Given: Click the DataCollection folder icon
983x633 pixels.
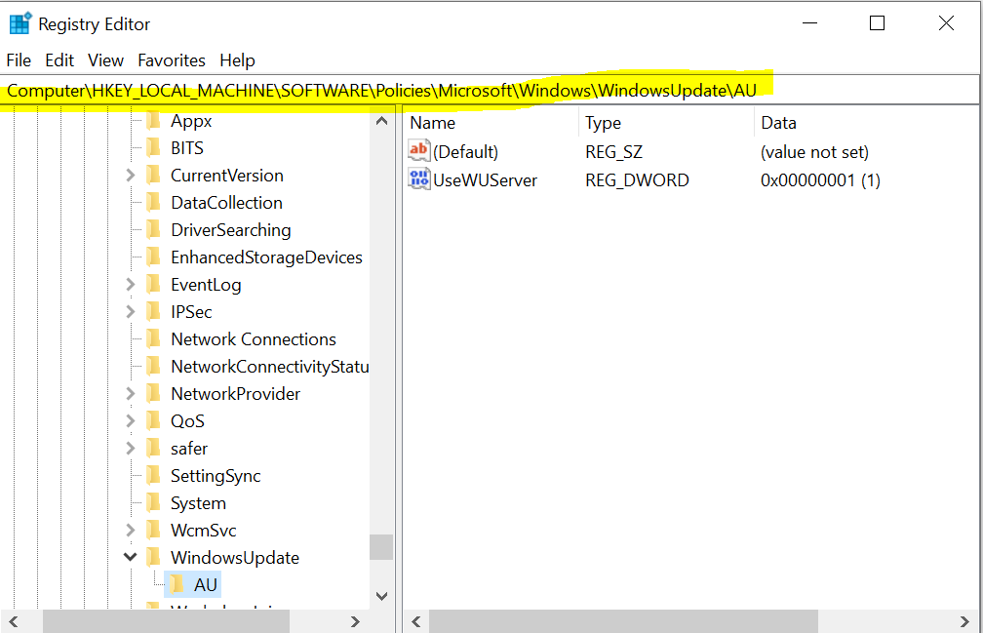Looking at the screenshot, I should (x=153, y=203).
